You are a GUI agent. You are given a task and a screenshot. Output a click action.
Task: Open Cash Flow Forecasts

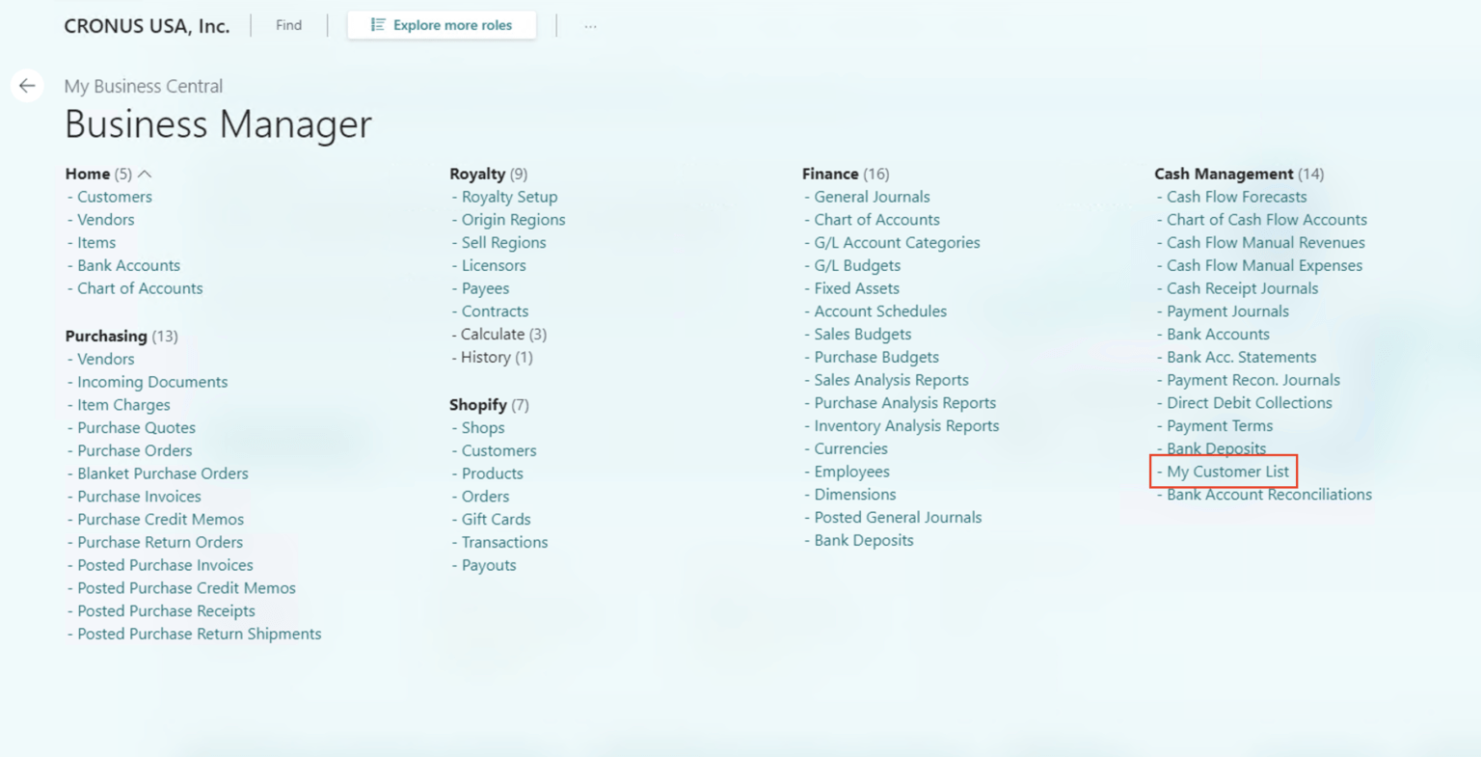1237,196
